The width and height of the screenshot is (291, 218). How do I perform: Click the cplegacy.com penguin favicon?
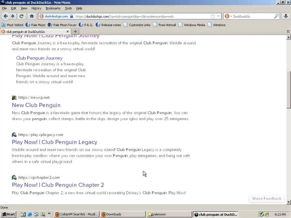[x=14, y=135]
